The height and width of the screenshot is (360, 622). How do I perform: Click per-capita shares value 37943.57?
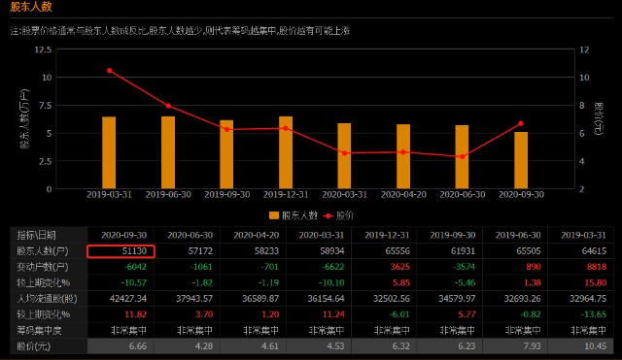click(x=194, y=299)
